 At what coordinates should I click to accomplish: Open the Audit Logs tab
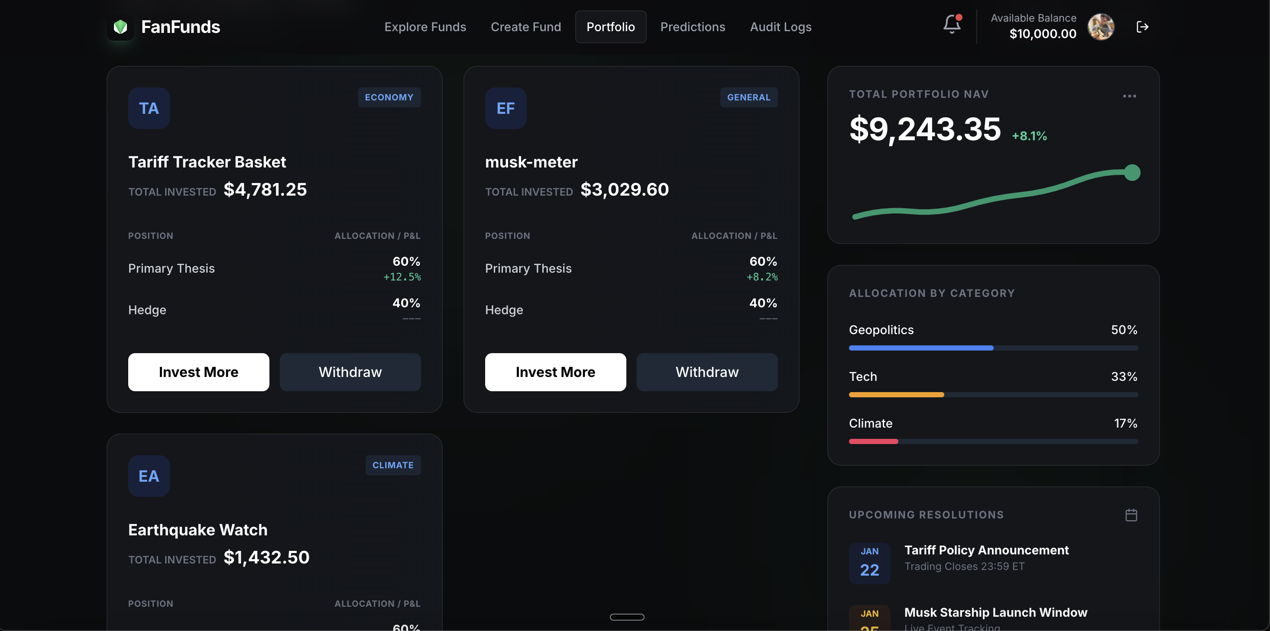(781, 27)
